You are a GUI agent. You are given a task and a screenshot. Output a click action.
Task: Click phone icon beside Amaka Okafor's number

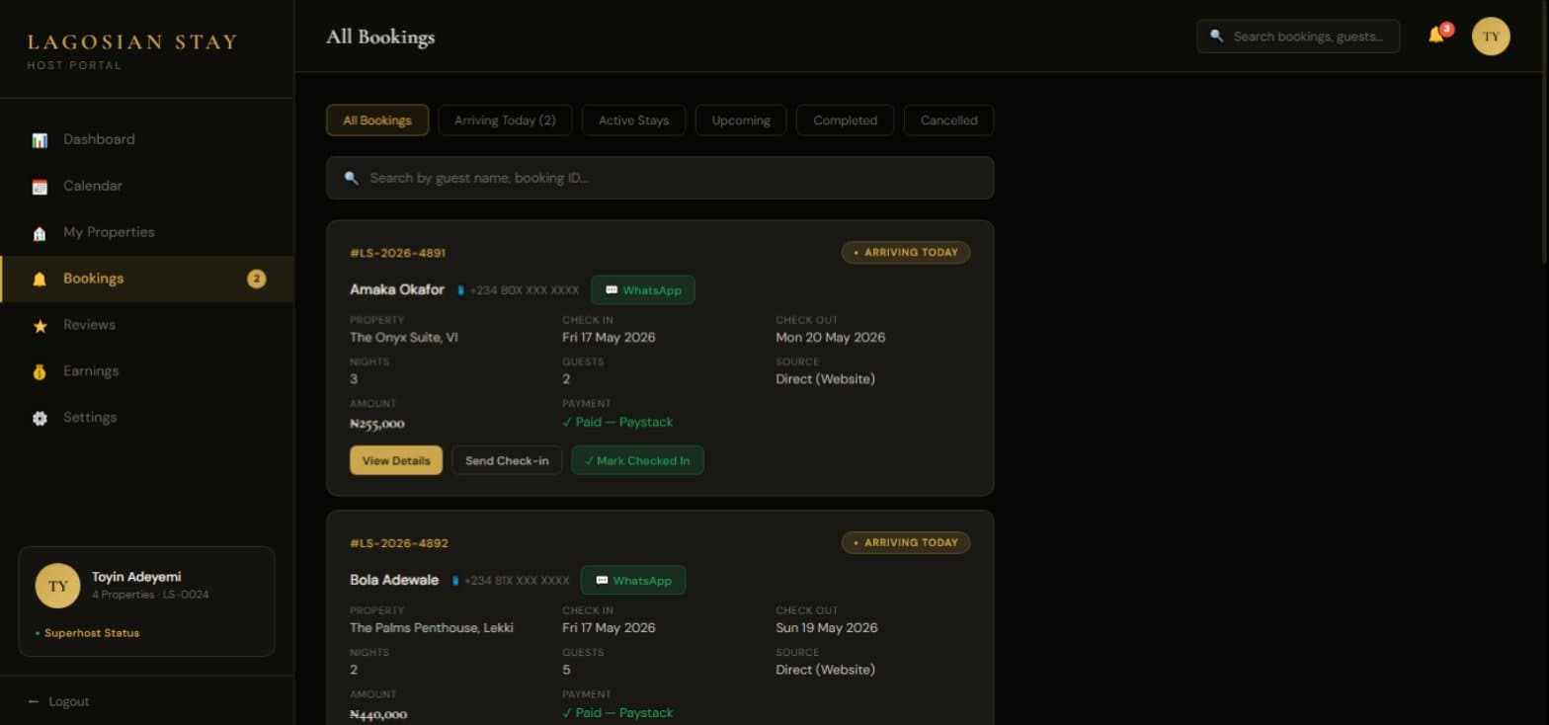coord(460,290)
